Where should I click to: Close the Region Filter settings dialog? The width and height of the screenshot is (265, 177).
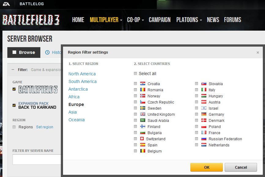(x=258, y=52)
